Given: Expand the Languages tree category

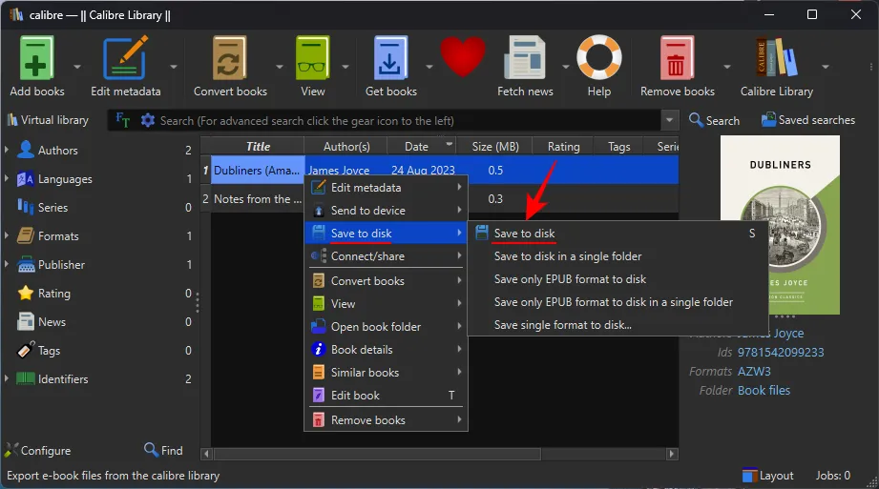Looking at the screenshot, I should click(x=7, y=178).
